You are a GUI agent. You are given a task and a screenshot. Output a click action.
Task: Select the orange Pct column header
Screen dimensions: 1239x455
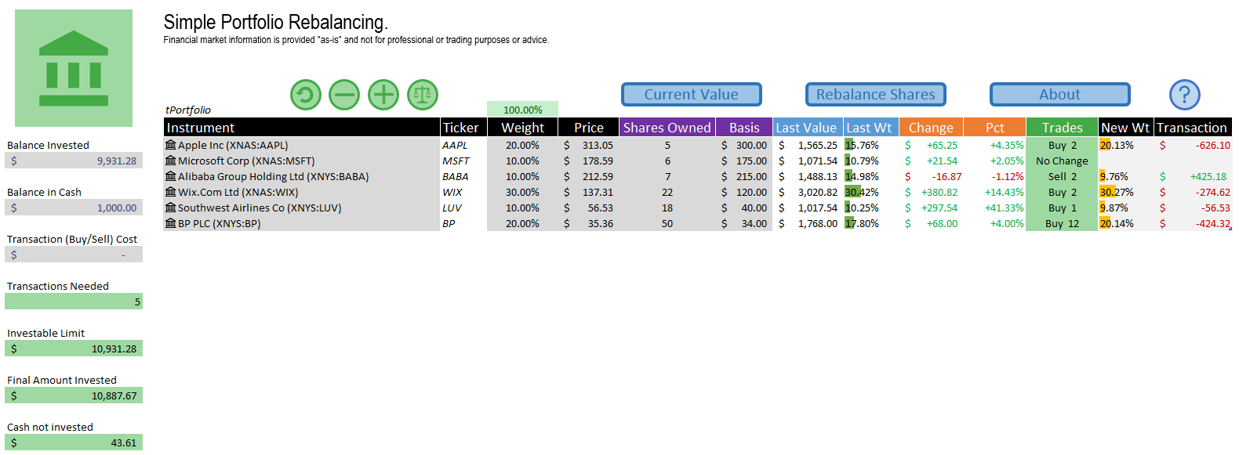[994, 128]
